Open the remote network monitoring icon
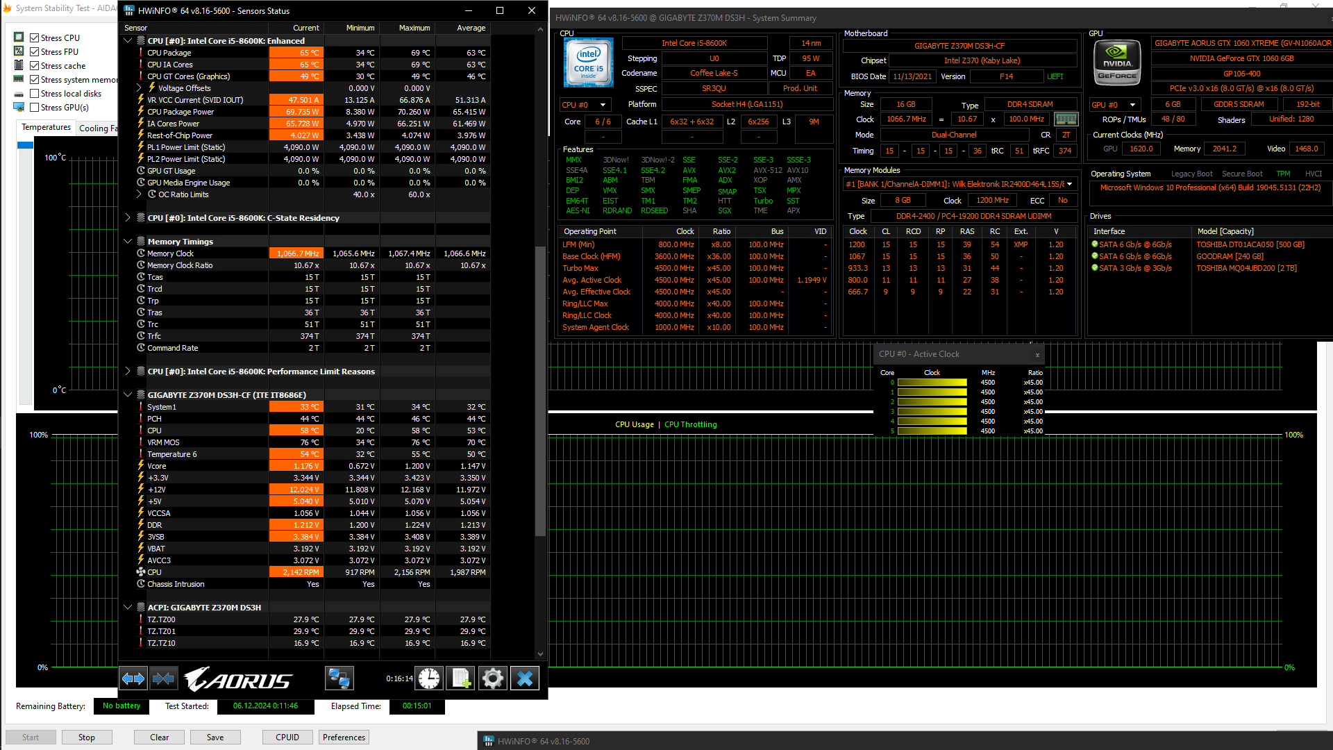The height and width of the screenshot is (750, 1333). 339,678
